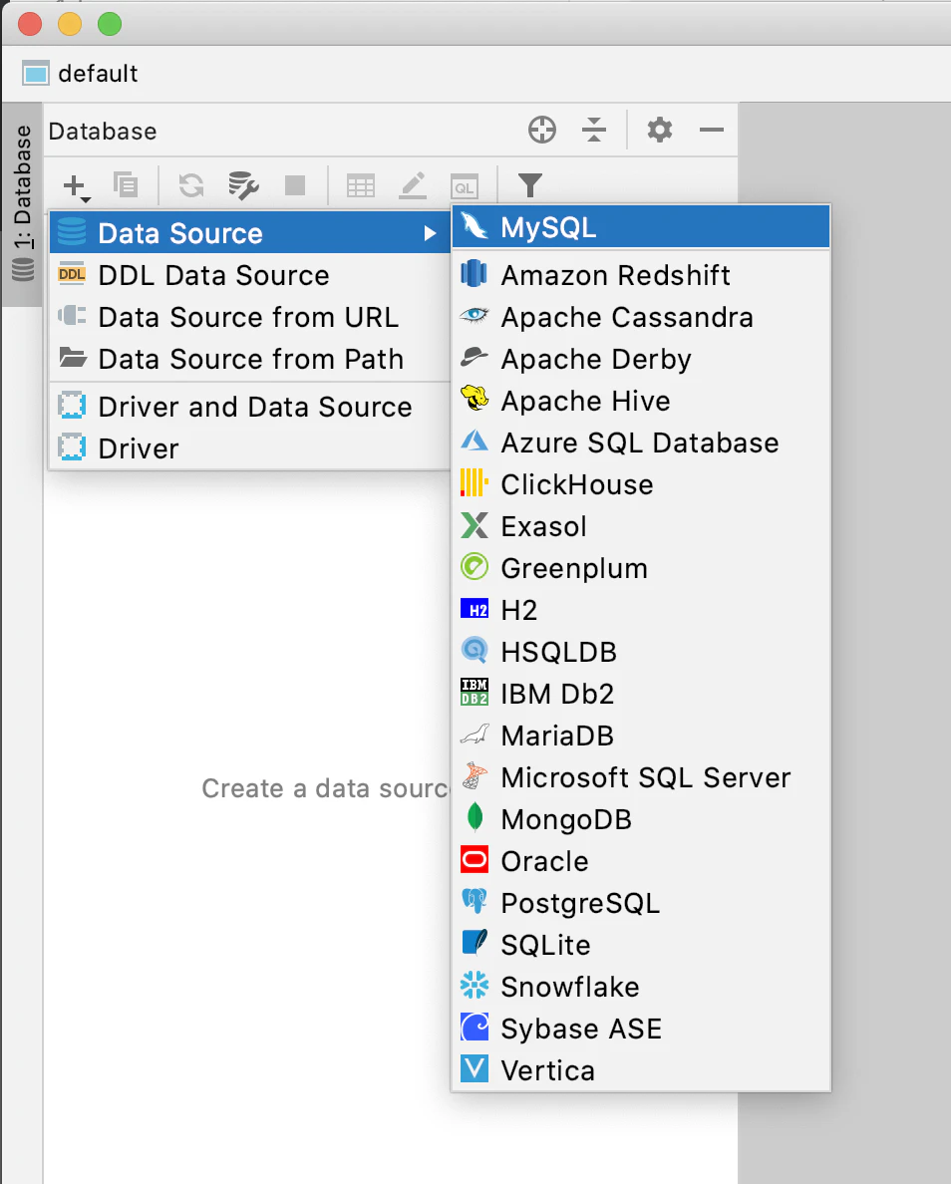The image size is (951, 1184).
Task: Select SQLite
Action: point(641,945)
